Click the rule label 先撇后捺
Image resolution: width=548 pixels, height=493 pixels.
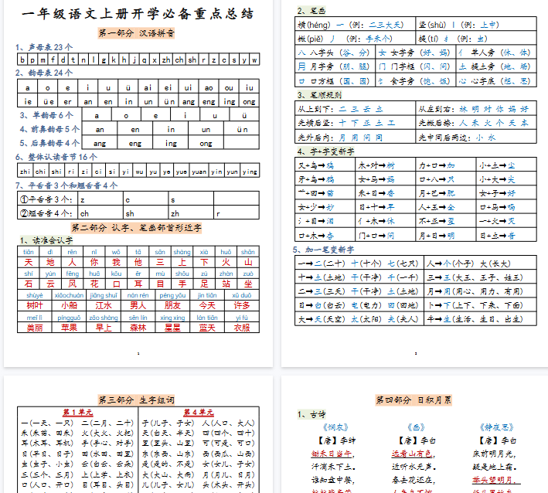(x=437, y=123)
